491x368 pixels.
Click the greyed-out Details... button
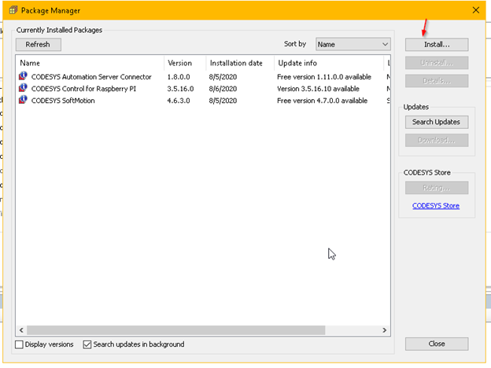(x=437, y=81)
